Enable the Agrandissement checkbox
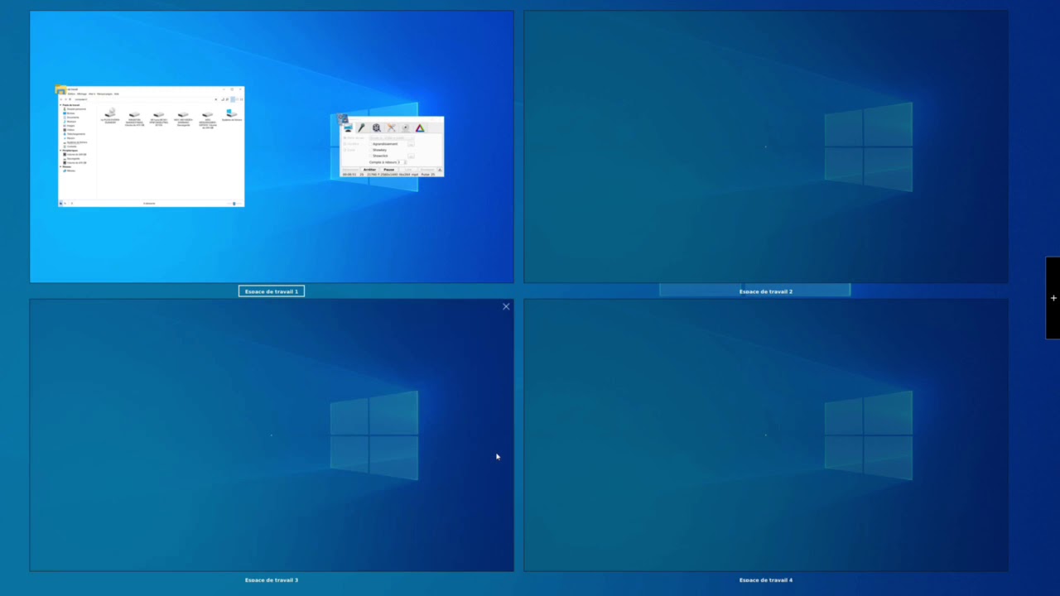This screenshot has width=1060, height=596. click(x=370, y=144)
